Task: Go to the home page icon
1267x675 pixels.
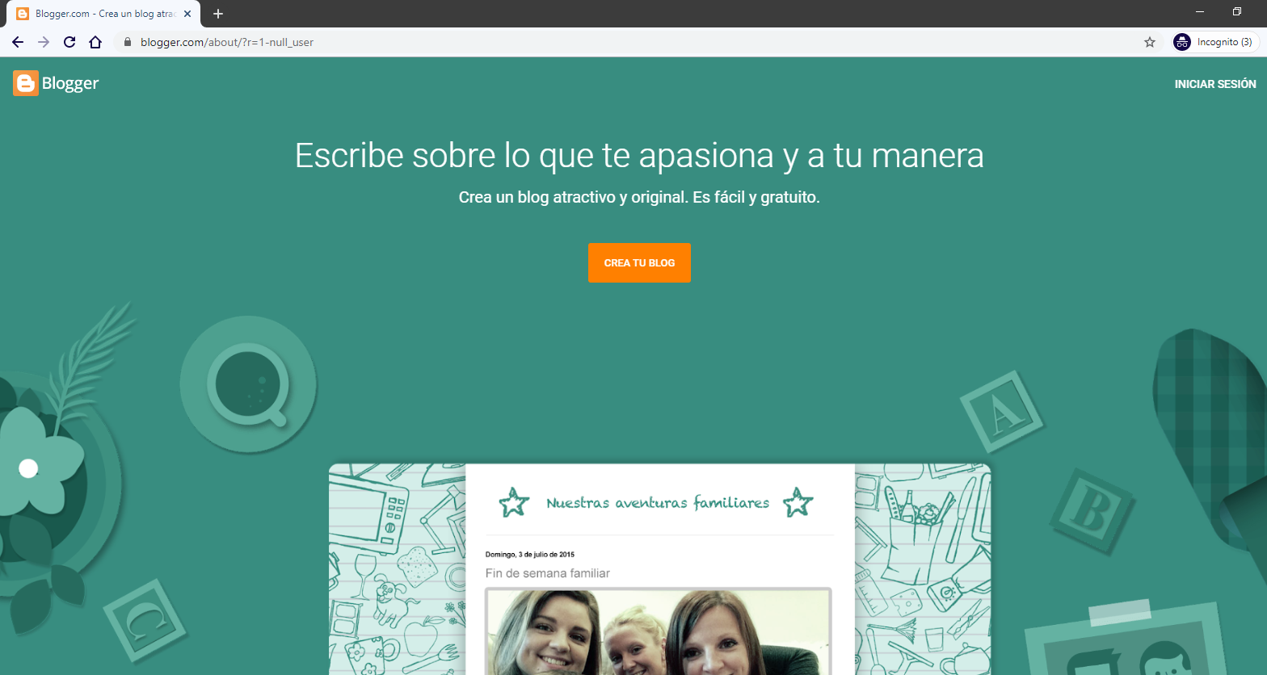Action: tap(95, 42)
